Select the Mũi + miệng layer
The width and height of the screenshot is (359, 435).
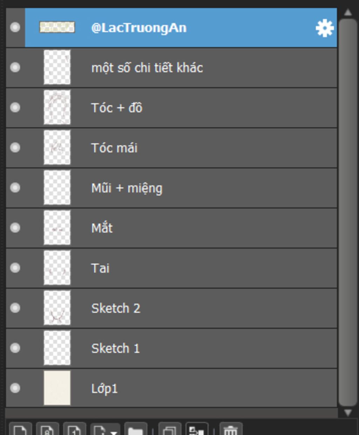coord(171,188)
